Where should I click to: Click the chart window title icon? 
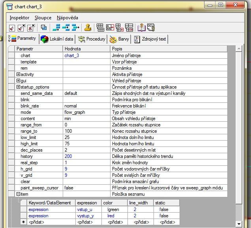click(x=9, y=7)
